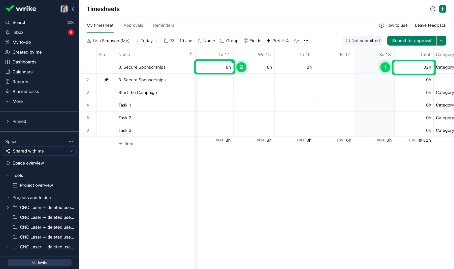Viewport: 454px width, 269px height.
Task: Go to next week arrow
Action: [156, 41]
